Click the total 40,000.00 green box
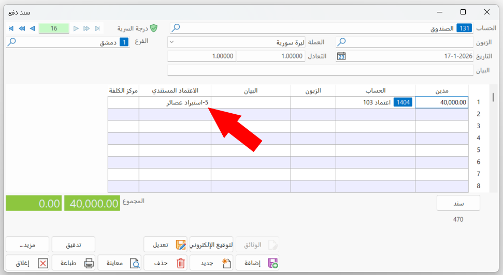Image resolution: width=503 pixels, height=275 pixels. click(x=92, y=203)
